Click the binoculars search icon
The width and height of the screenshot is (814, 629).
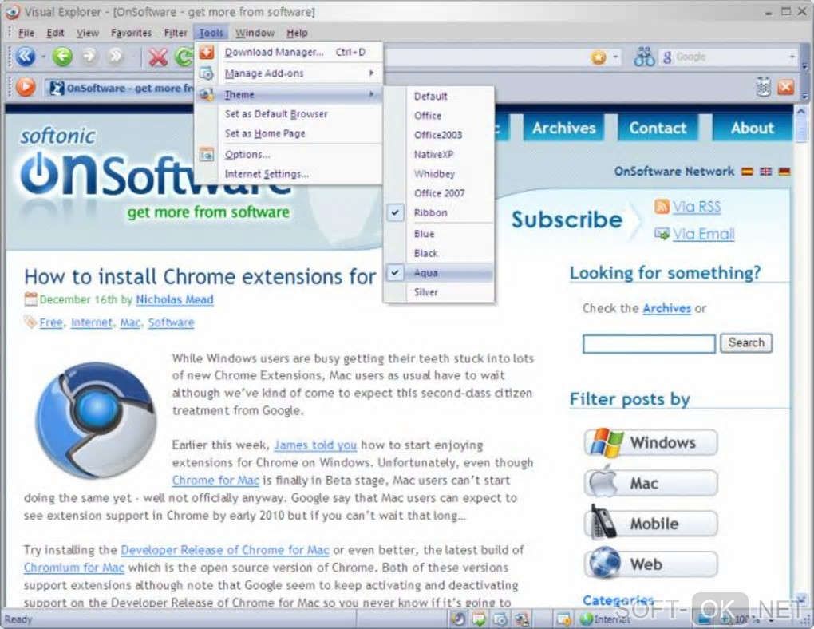pos(644,57)
